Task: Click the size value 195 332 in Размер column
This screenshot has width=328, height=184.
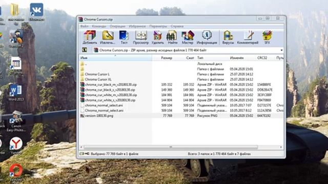Action: click(x=167, y=84)
